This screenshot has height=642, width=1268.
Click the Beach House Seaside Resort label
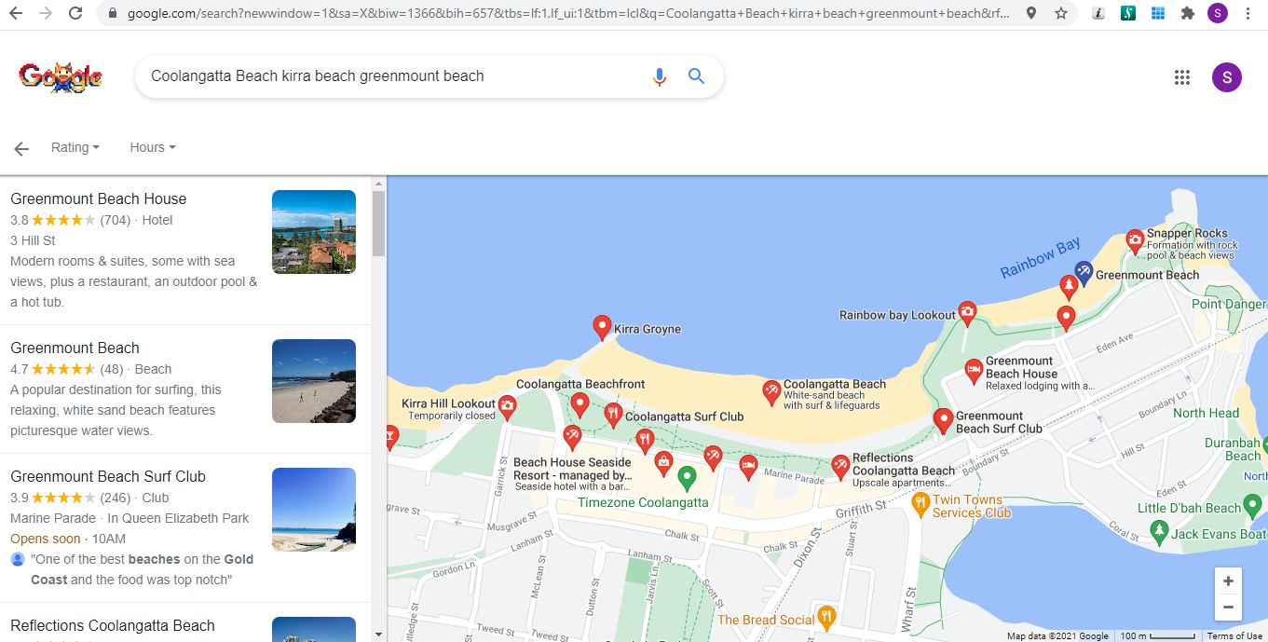click(x=572, y=474)
